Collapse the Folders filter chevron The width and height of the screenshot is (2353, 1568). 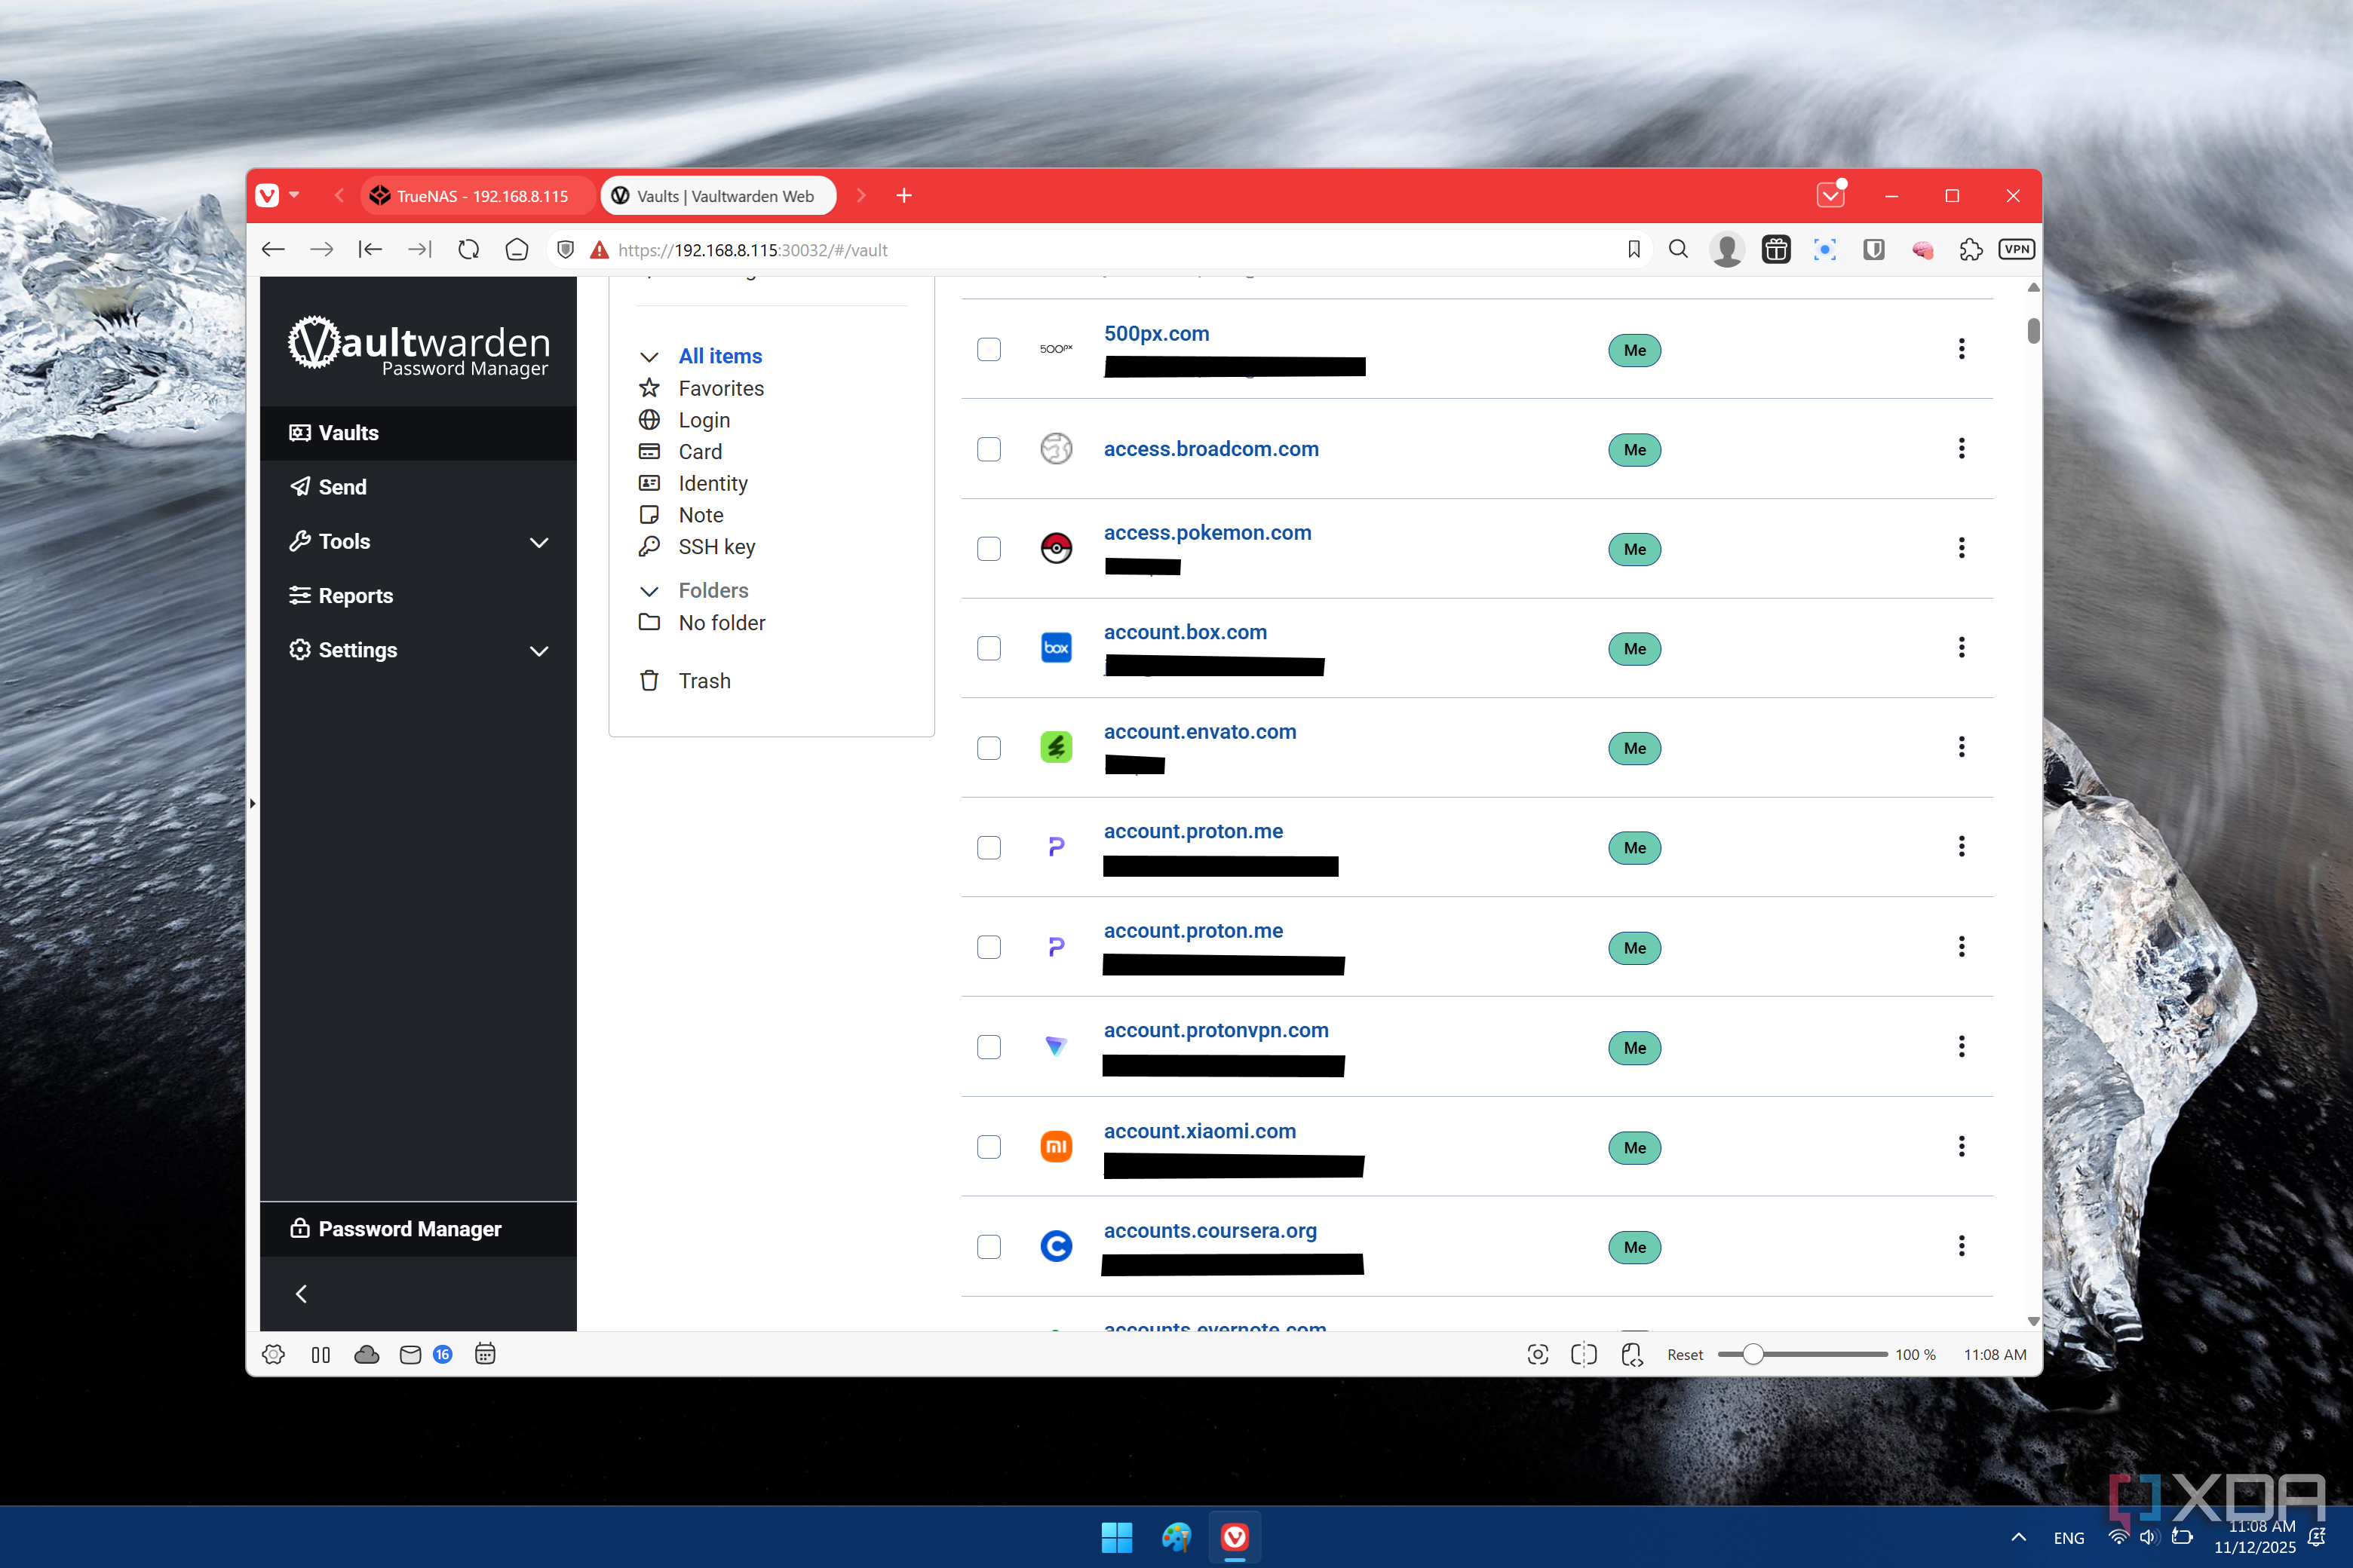(649, 591)
